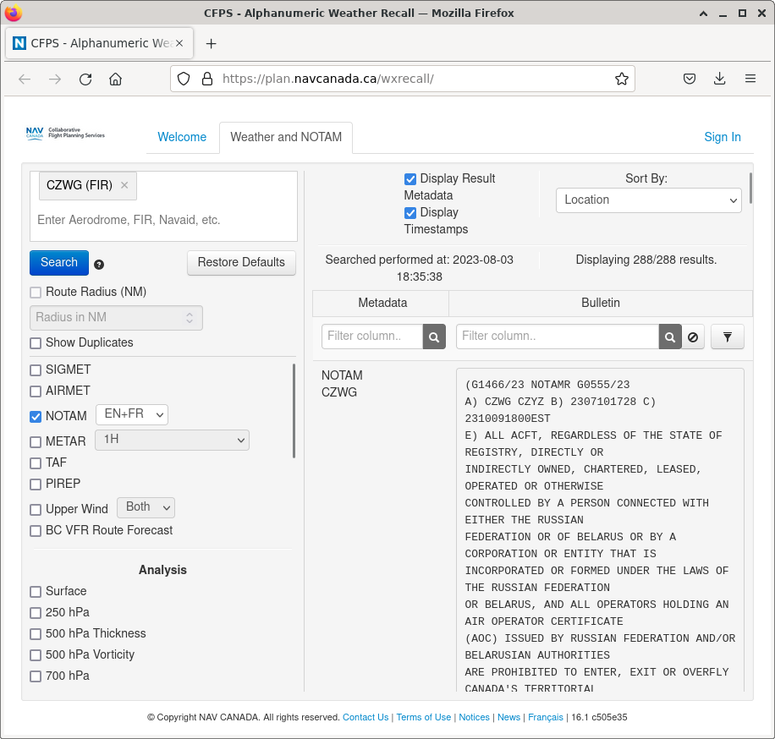Open the Upper Wind Both dropdown

(146, 507)
